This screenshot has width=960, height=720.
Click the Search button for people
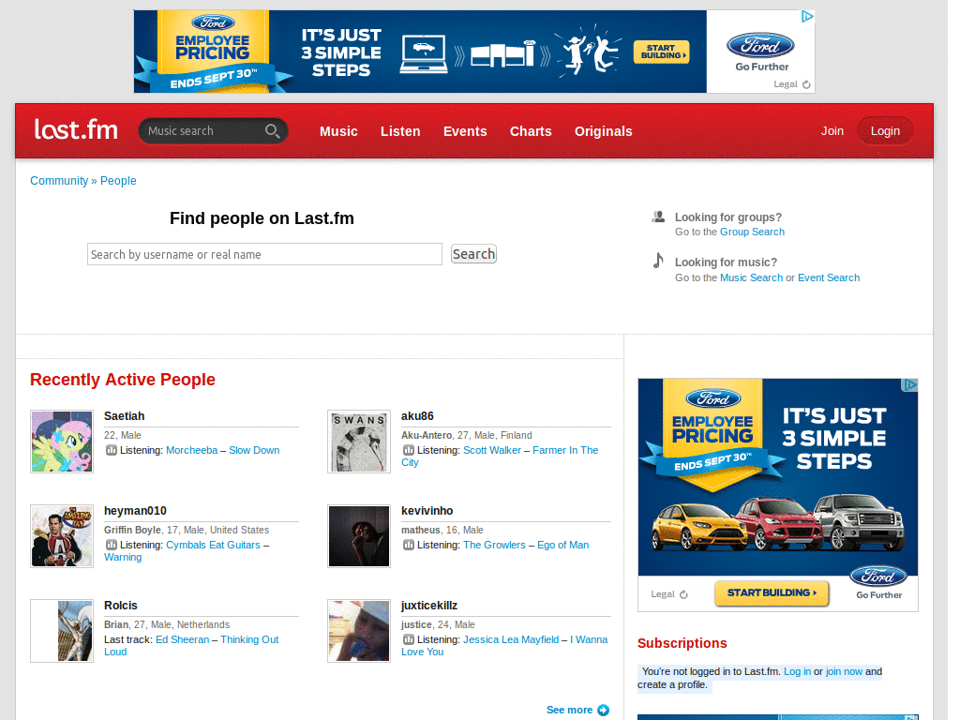473,254
